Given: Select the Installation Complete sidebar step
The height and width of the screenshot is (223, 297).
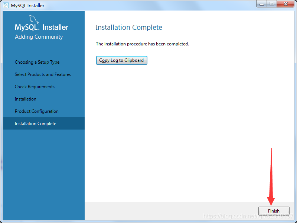Looking at the screenshot, I should [44, 124].
